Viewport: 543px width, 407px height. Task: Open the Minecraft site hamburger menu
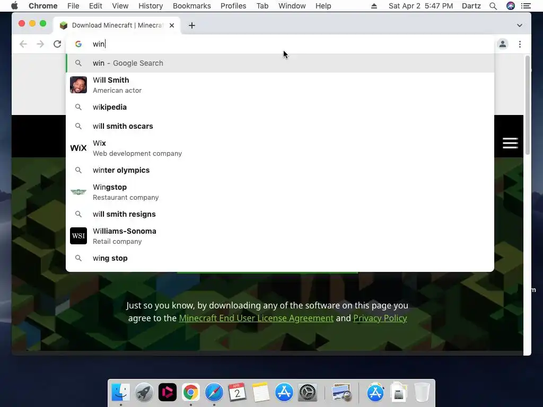coord(510,143)
